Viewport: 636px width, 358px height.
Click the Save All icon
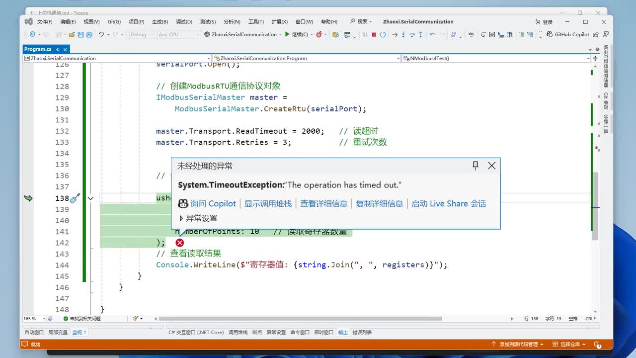pyautogui.click(x=89, y=34)
